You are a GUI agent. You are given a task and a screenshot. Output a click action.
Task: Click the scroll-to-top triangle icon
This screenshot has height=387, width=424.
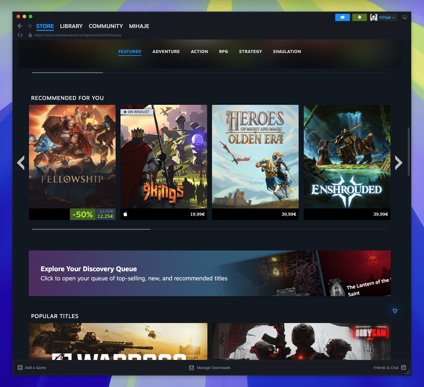pos(395,311)
